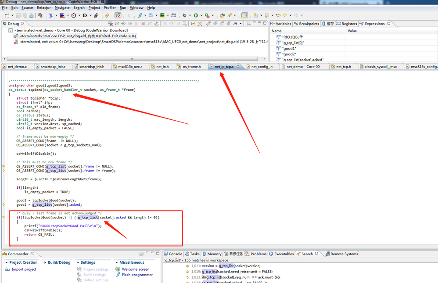Click the Debug view horizontal scrollbar

[x=133, y=59]
